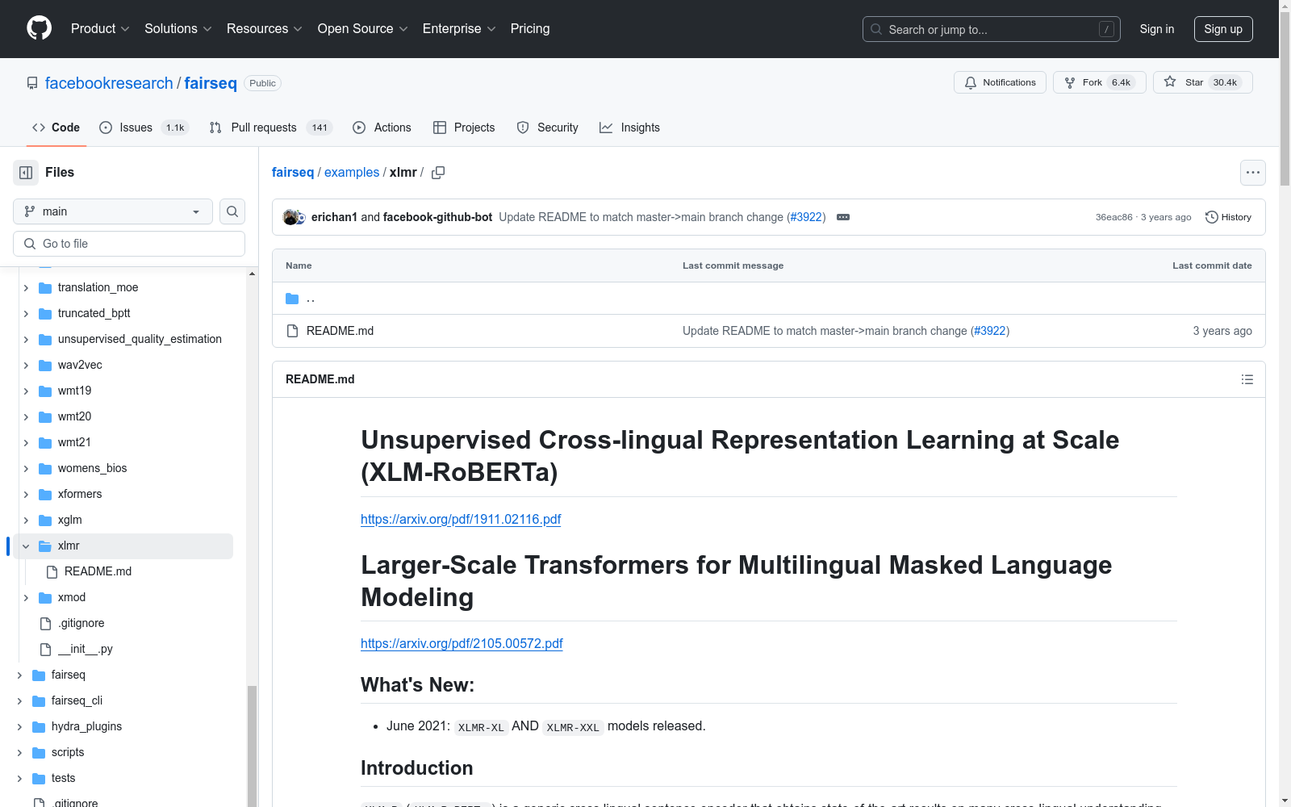This screenshot has width=1291, height=807.
Task: Open the Enterprise menu dropdown
Action: [459, 28]
